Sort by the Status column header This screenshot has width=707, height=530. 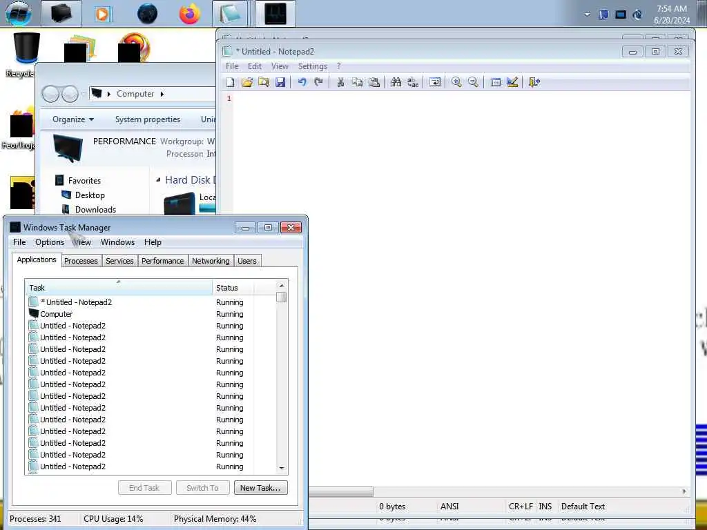tap(233, 288)
